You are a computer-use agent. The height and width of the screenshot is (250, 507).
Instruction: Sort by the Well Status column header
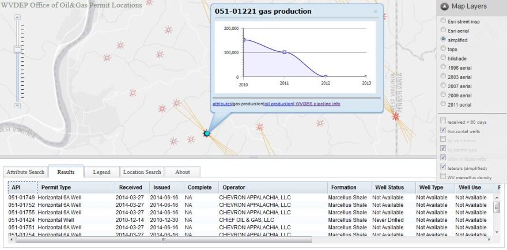[394, 188]
